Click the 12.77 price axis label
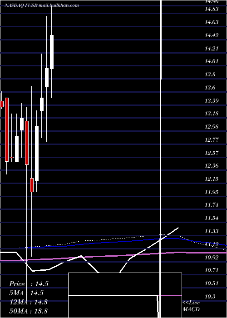The width and height of the screenshot is (227, 318). point(212,140)
